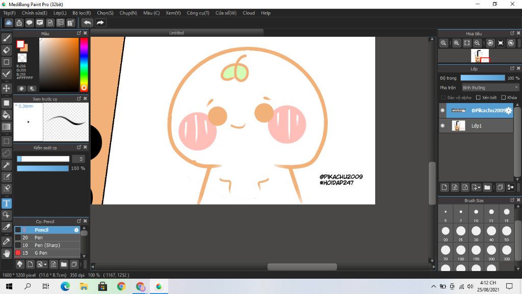The height and width of the screenshot is (294, 522).
Task: Toggle visibility of @Pikachu2009 layer
Action: click(x=442, y=110)
